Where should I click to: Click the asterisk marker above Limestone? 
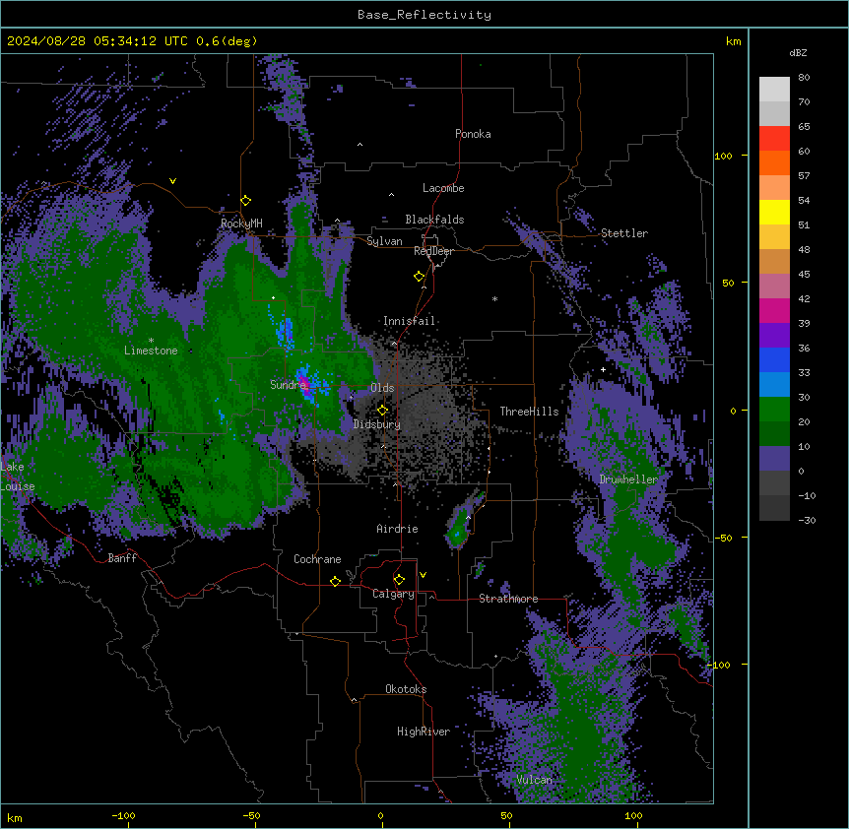point(151,341)
